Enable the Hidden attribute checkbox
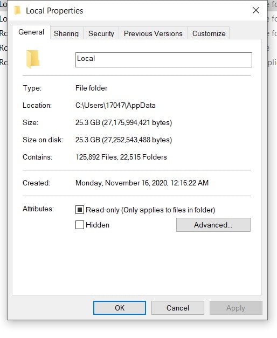The height and width of the screenshot is (338, 277). click(80, 225)
